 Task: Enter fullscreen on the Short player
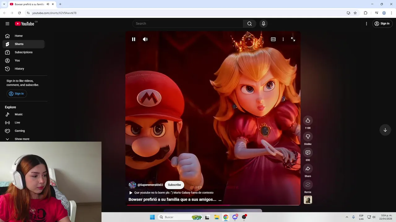pyautogui.click(x=293, y=39)
